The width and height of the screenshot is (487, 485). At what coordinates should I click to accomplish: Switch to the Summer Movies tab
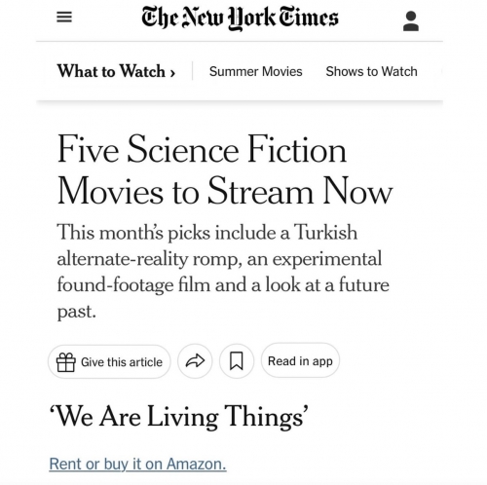255,71
